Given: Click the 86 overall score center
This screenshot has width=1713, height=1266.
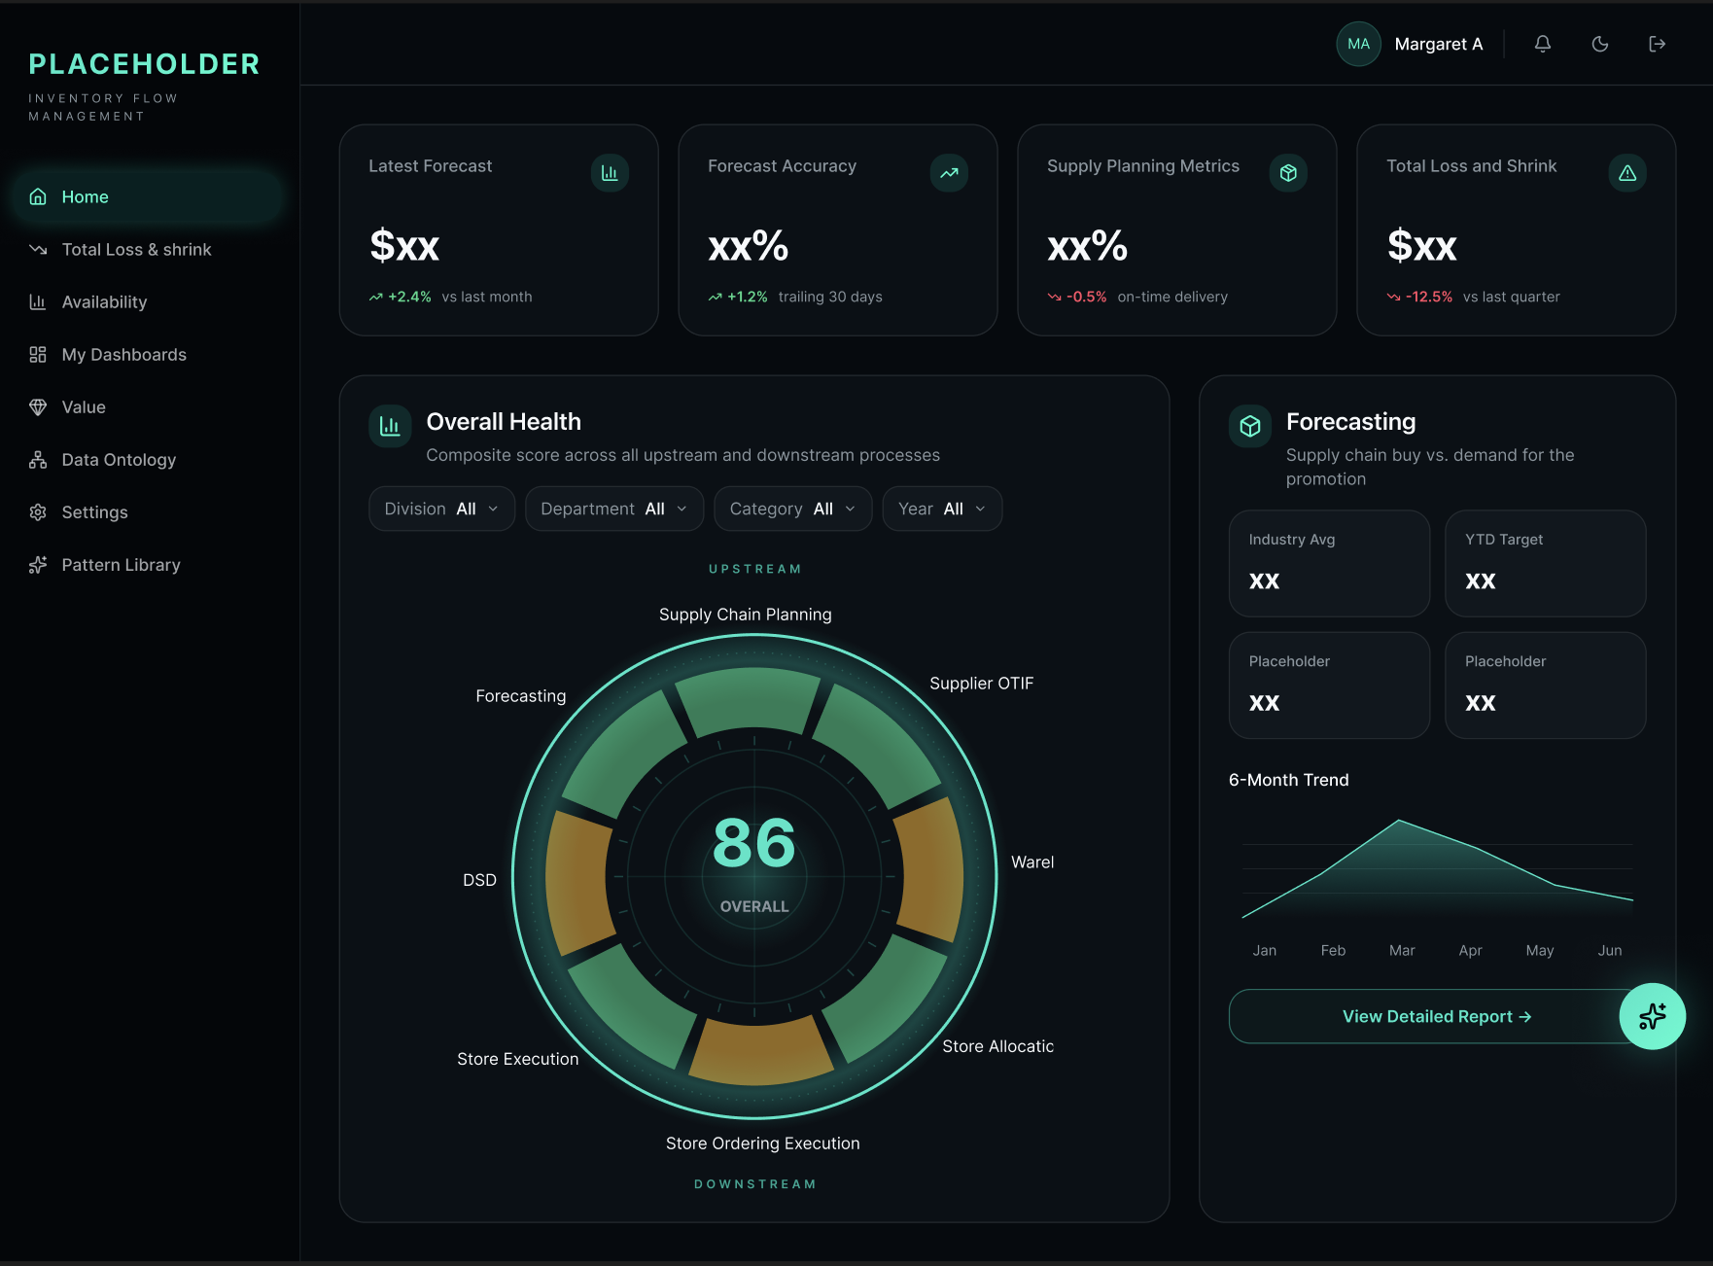Looking at the screenshot, I should pos(754,842).
